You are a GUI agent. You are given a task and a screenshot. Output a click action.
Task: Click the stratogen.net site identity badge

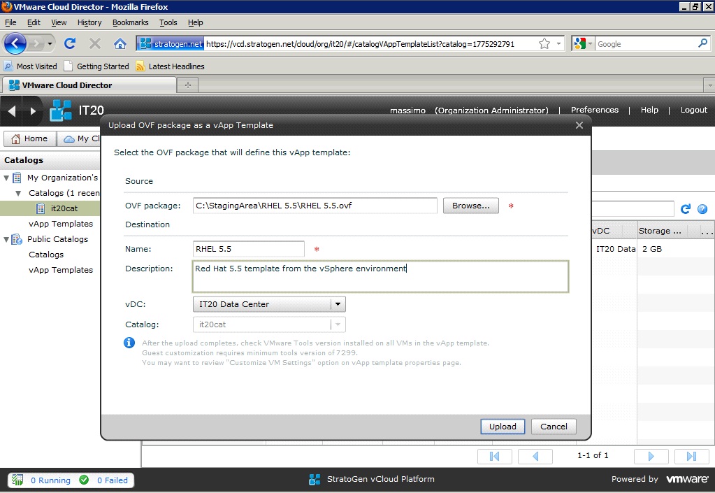[171, 44]
